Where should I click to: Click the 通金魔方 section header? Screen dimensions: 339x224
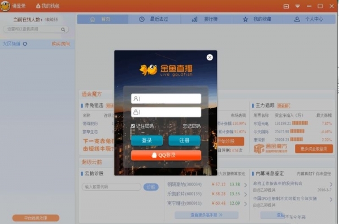(92, 94)
